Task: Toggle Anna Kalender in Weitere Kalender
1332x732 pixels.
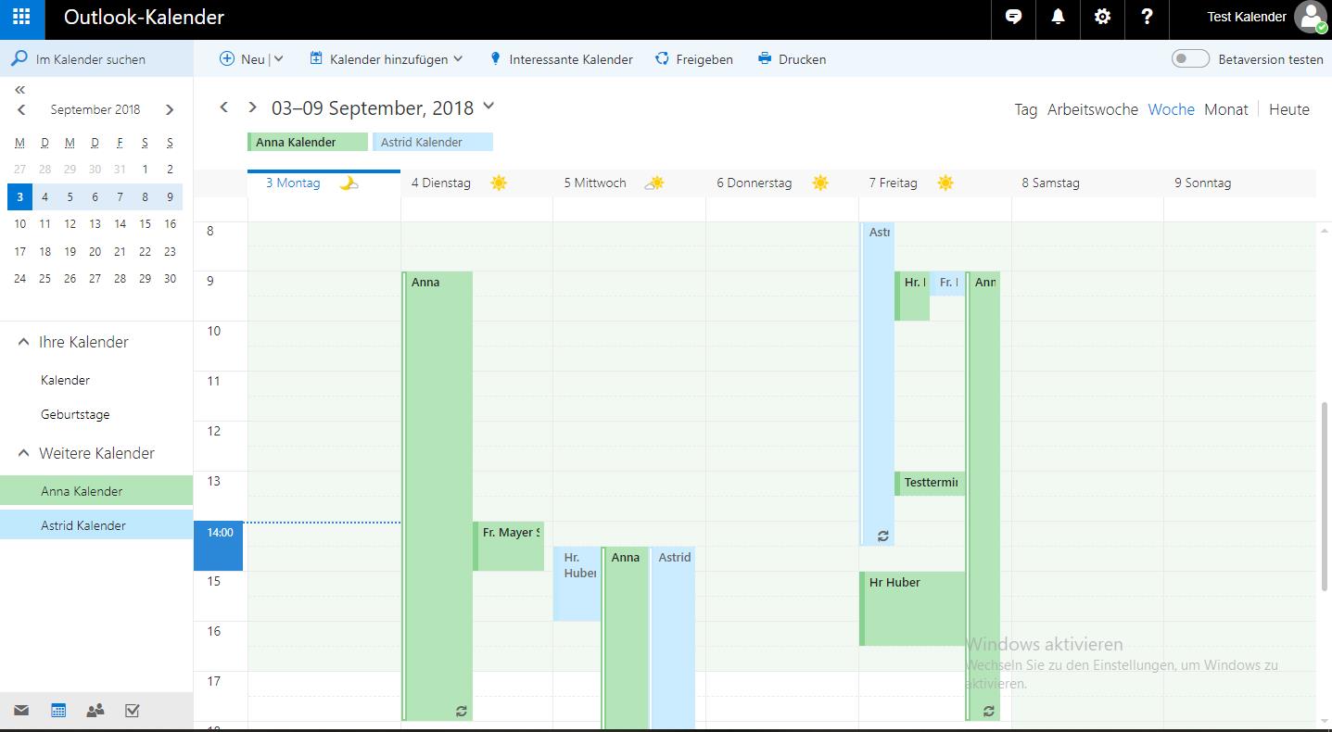Action: (x=96, y=491)
